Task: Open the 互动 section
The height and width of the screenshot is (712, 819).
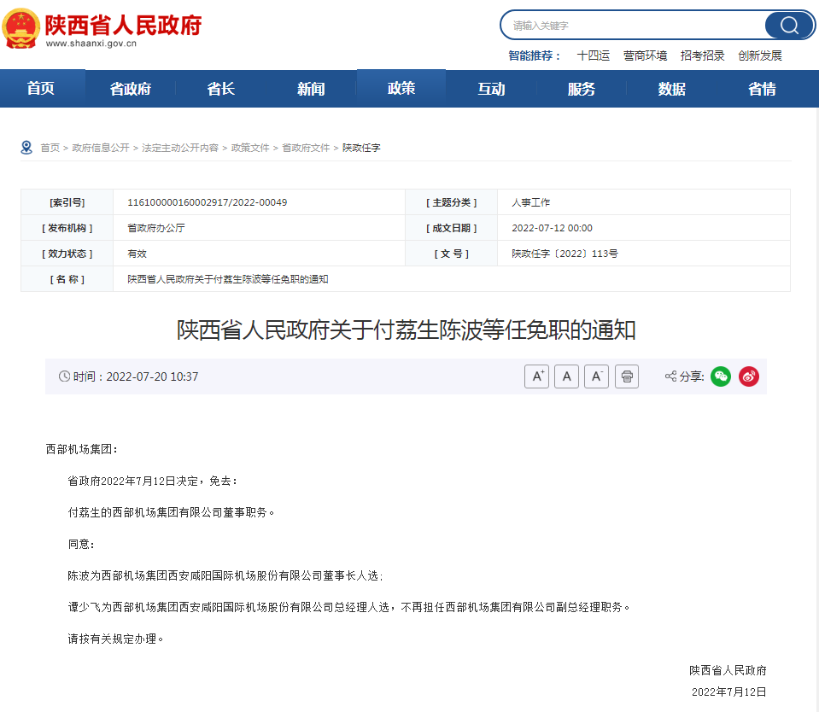Action: [491, 88]
